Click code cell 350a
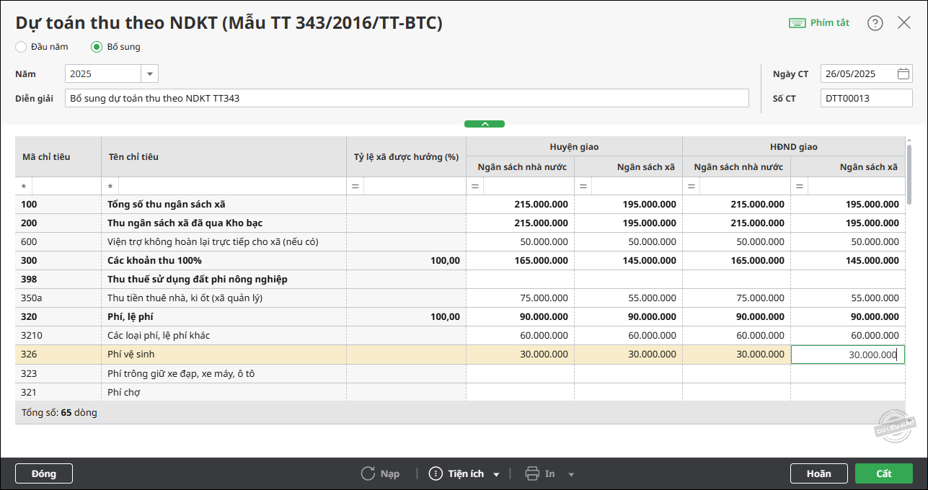The image size is (928, 490). (58, 298)
